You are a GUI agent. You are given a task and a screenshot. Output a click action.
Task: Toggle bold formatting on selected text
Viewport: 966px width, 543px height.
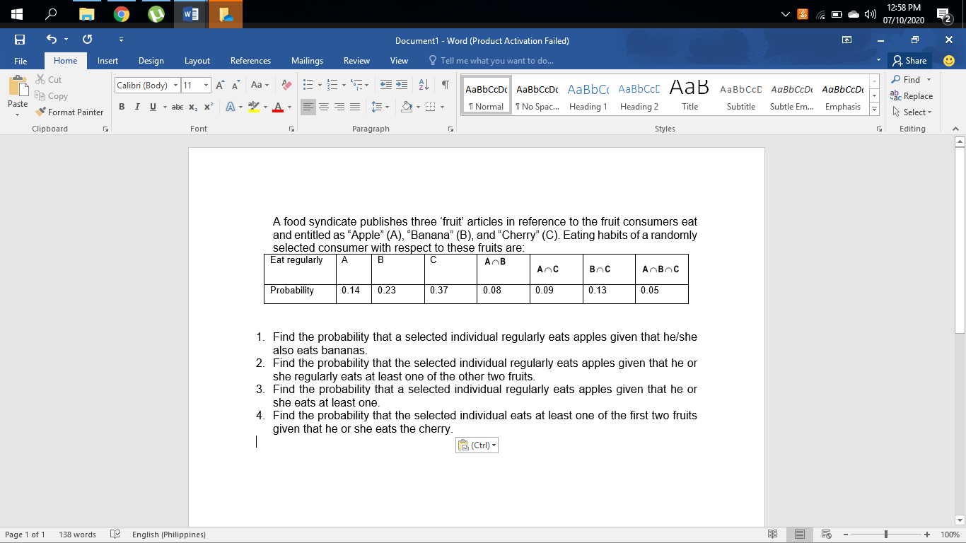[120, 107]
